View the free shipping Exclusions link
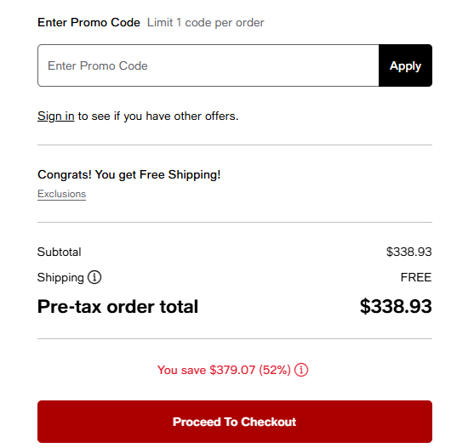 click(61, 194)
